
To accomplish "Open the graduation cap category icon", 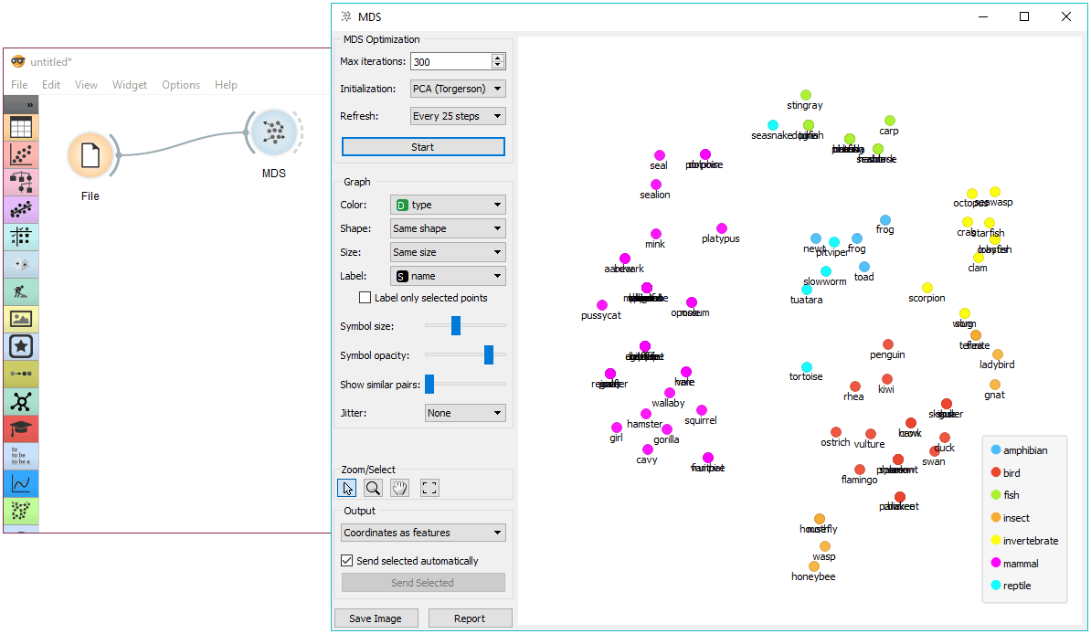I will (21, 428).
